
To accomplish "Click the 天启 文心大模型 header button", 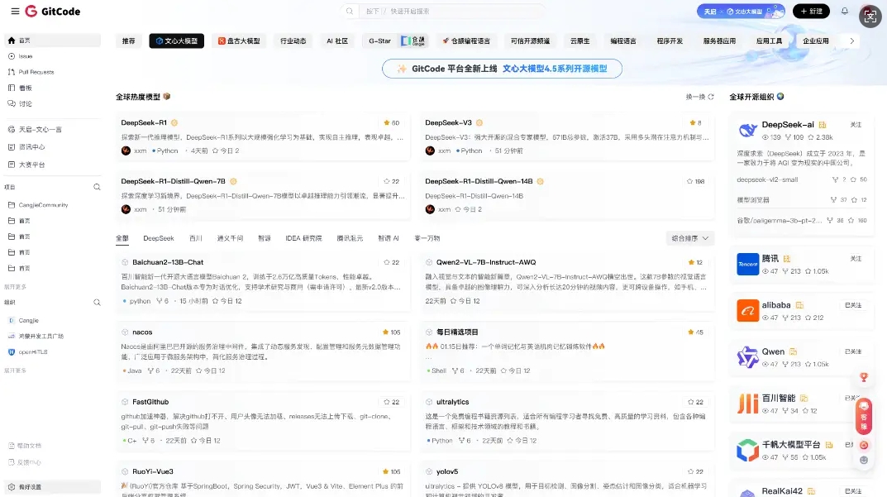I will click(x=741, y=12).
